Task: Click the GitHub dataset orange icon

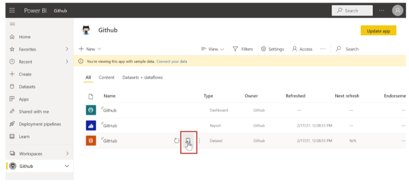Action: pyautogui.click(x=91, y=141)
